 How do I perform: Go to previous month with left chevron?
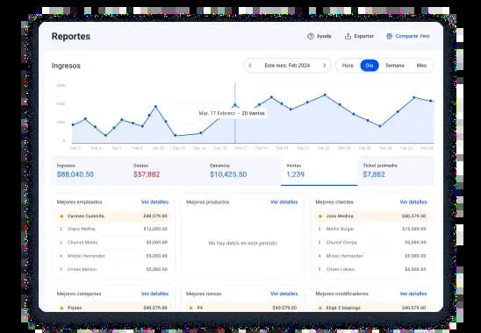click(x=250, y=66)
